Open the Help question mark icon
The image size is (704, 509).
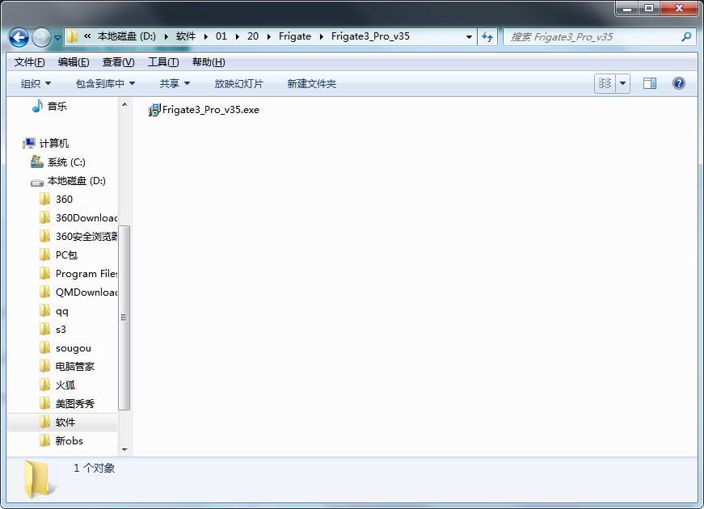[679, 83]
